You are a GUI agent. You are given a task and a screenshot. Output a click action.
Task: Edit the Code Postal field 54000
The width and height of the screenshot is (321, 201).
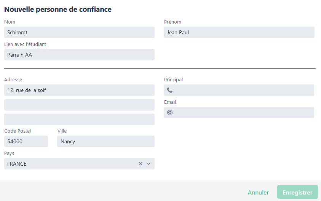pyautogui.click(x=26, y=141)
